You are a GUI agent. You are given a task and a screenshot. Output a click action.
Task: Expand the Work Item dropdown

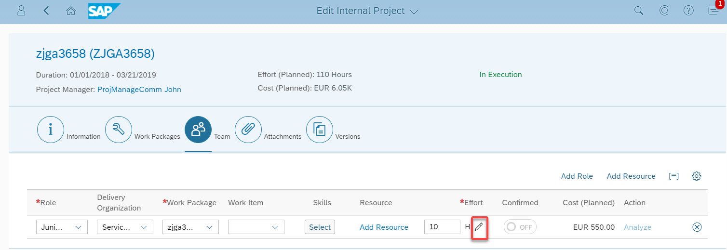(x=256, y=227)
